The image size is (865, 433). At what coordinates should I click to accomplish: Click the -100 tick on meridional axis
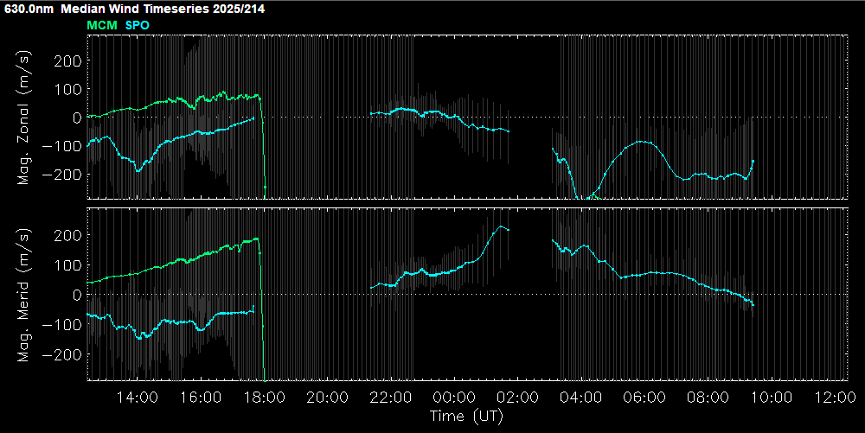62,324
